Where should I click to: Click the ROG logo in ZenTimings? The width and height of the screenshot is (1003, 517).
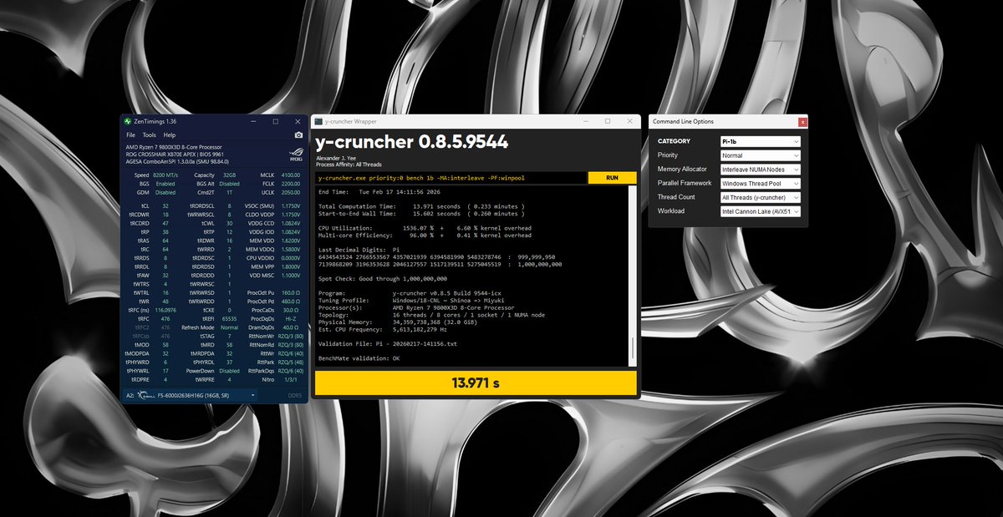[x=296, y=154]
